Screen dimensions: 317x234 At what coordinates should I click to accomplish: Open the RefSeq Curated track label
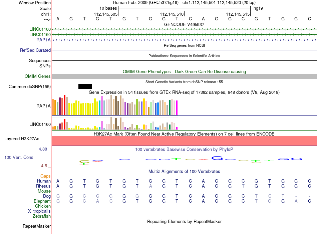pos(35,50)
